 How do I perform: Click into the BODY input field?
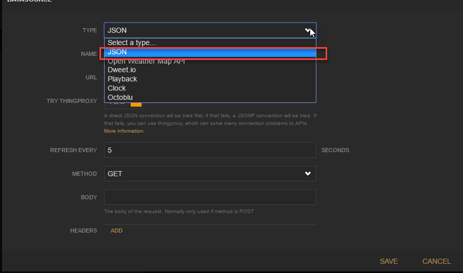pos(210,197)
